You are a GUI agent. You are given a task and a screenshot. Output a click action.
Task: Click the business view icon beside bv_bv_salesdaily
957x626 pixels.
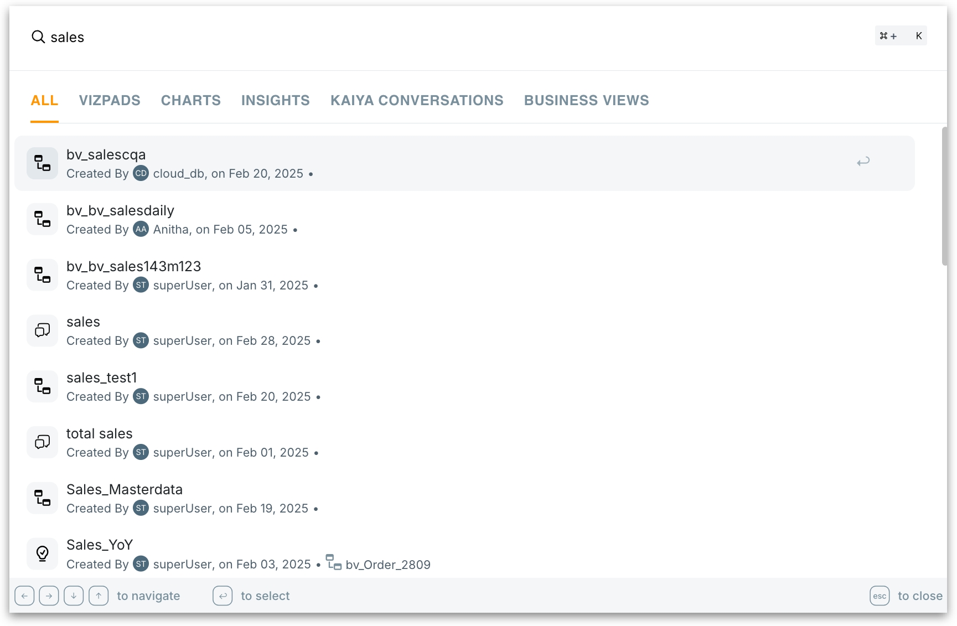click(x=43, y=219)
